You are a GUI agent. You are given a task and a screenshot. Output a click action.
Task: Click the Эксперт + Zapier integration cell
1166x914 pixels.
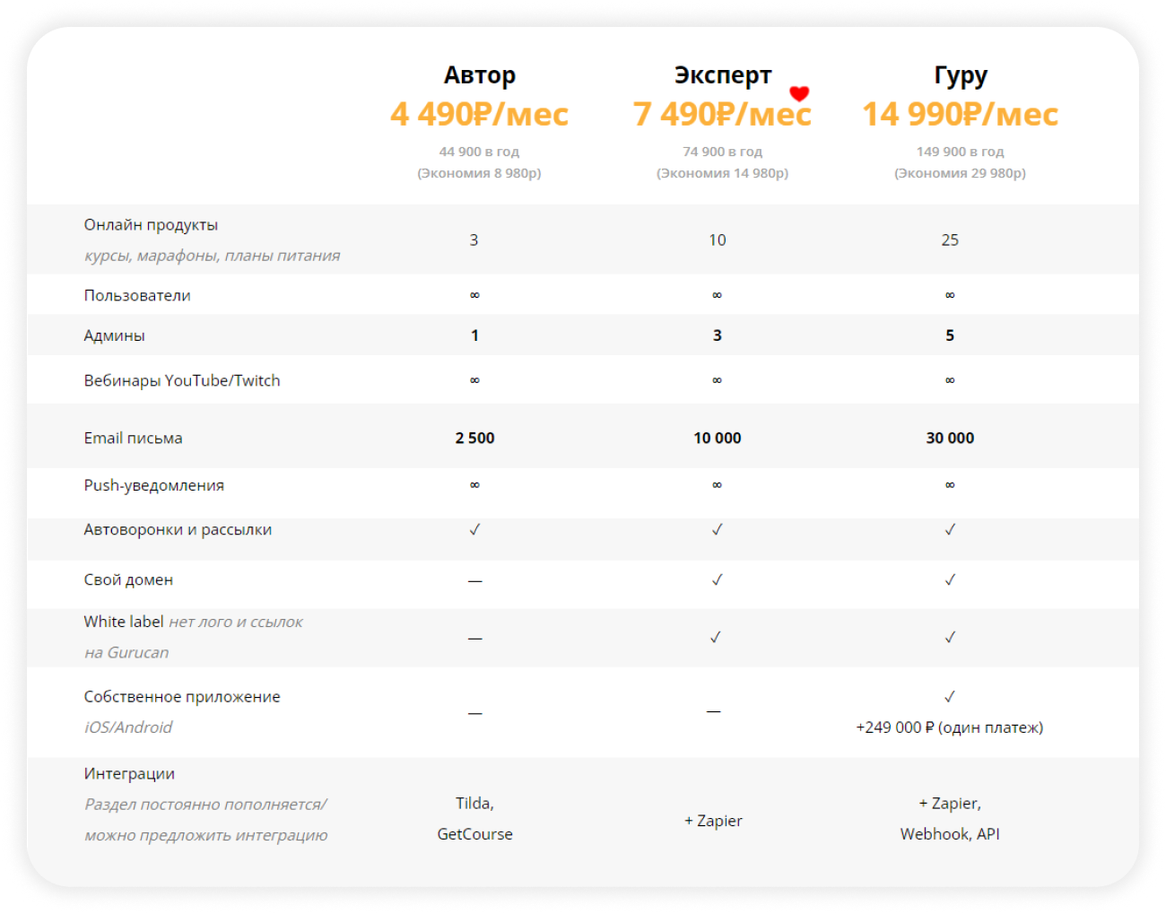[713, 821]
